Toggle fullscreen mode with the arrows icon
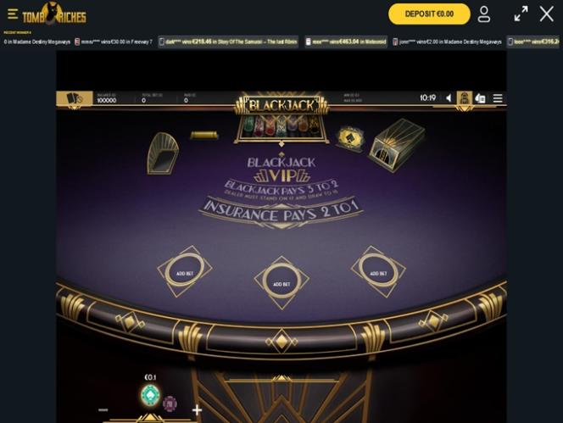This screenshot has height=423, width=563. 521,14
